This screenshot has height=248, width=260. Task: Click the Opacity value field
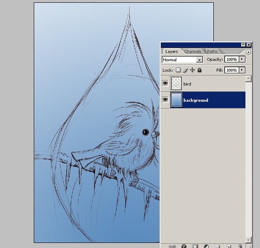point(232,59)
